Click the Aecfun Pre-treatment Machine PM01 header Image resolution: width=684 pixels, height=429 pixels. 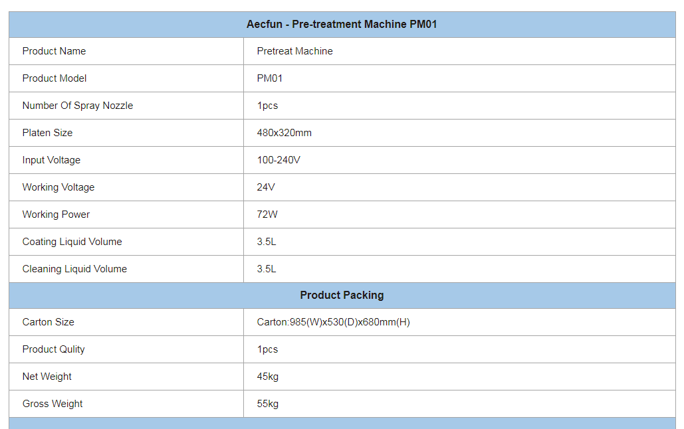[342, 25]
